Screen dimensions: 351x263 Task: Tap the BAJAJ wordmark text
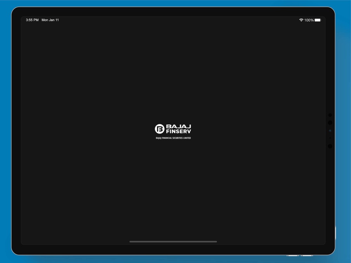pos(179,126)
